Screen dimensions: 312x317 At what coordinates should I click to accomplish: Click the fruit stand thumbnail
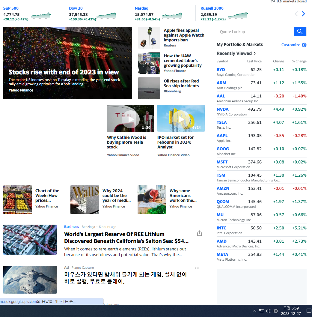point(18,199)
